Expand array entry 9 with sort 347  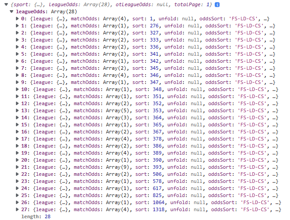tap(17, 82)
